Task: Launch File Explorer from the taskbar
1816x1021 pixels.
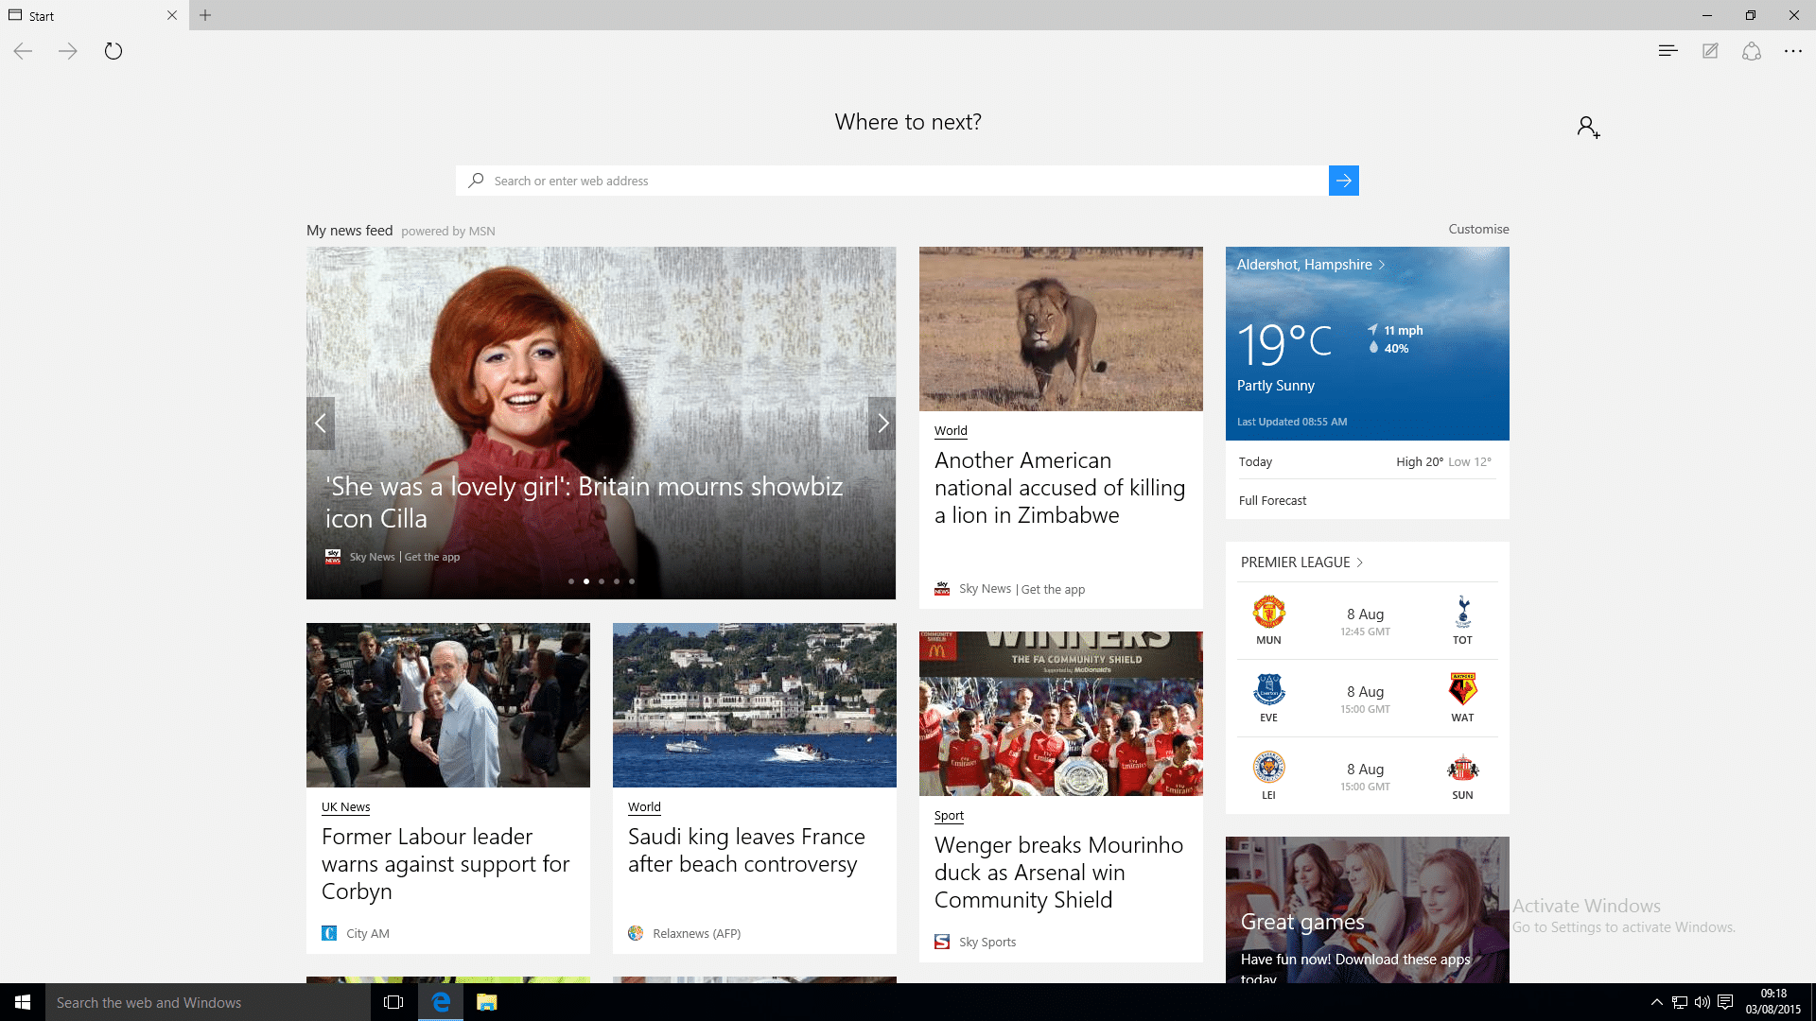Action: point(486,1002)
